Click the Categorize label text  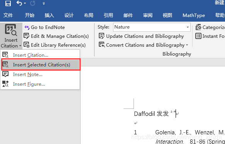214,27
